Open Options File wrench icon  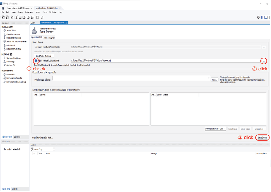pos(5,65)
